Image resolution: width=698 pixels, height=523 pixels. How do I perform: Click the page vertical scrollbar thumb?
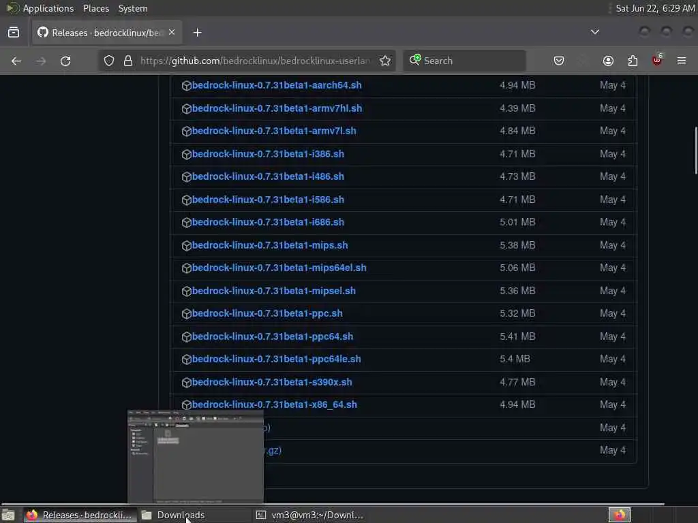696,151
